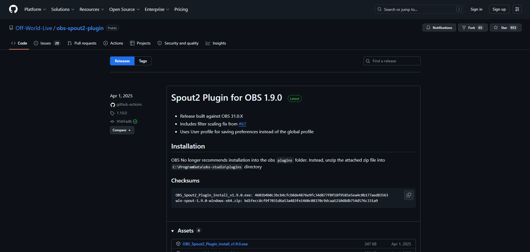Open the appearance settings icon beside Sign up
530x252 pixels.
click(517, 9)
